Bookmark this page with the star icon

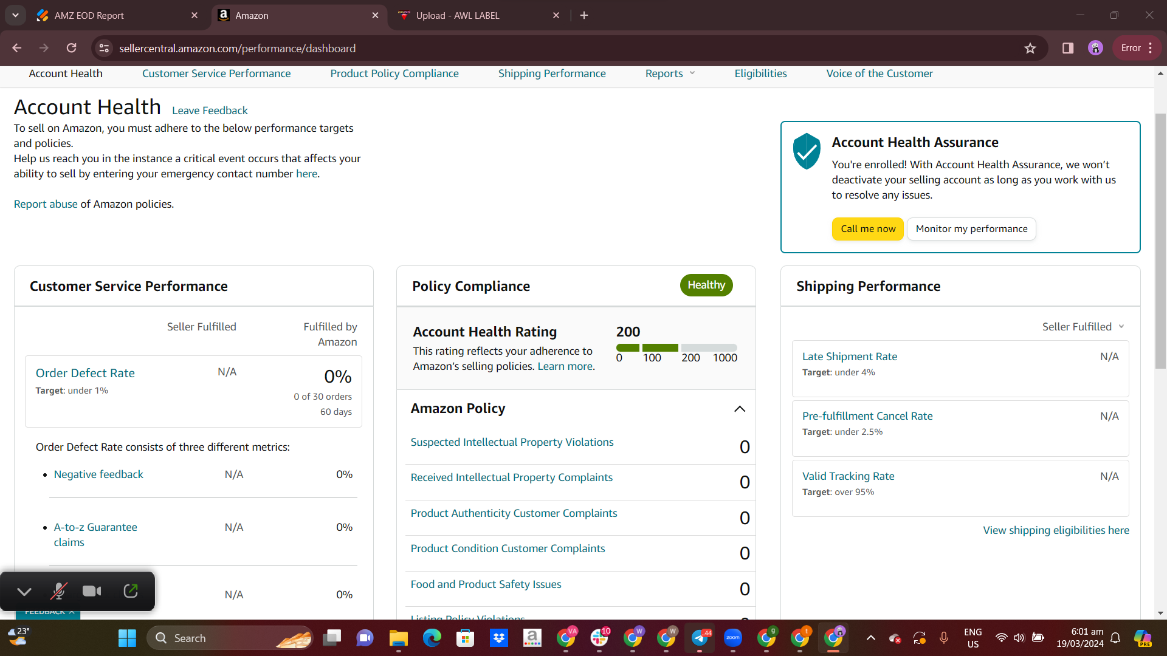tap(1030, 48)
